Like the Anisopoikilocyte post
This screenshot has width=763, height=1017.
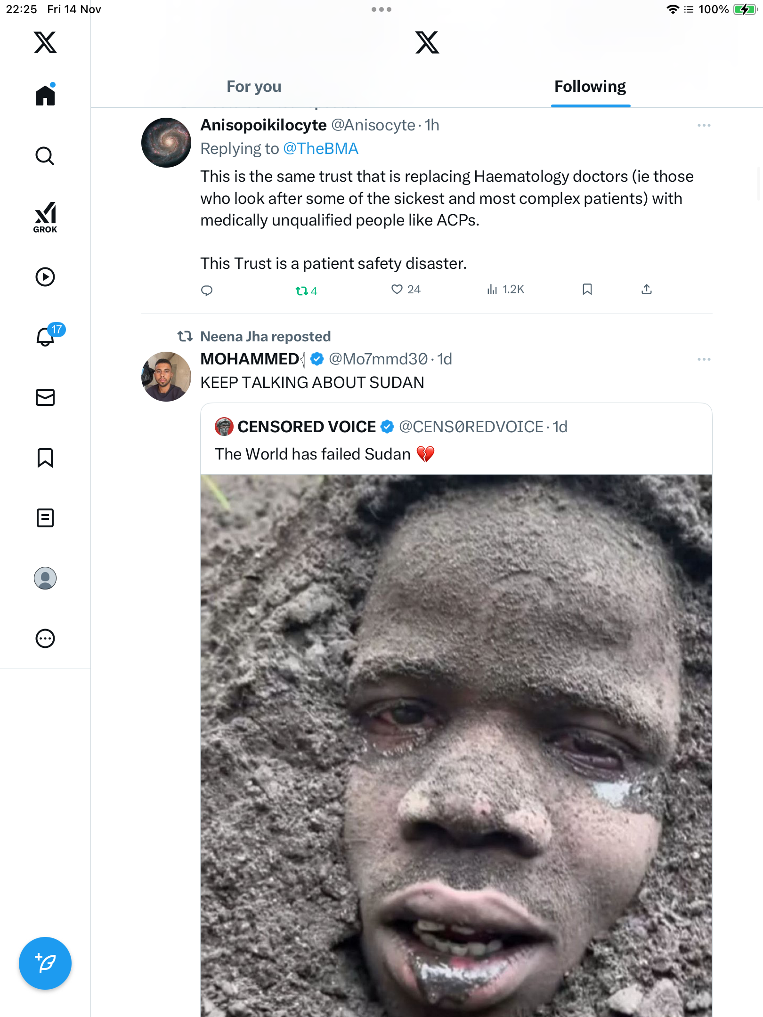click(x=397, y=290)
